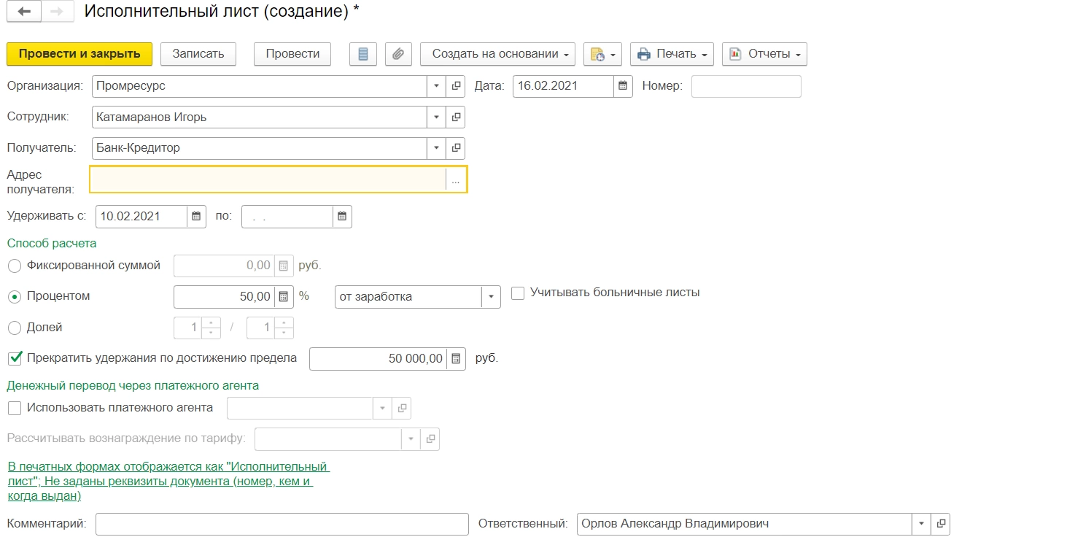Open the tariff record via its open icon
The width and height of the screenshot is (1067, 545).
tap(430, 439)
